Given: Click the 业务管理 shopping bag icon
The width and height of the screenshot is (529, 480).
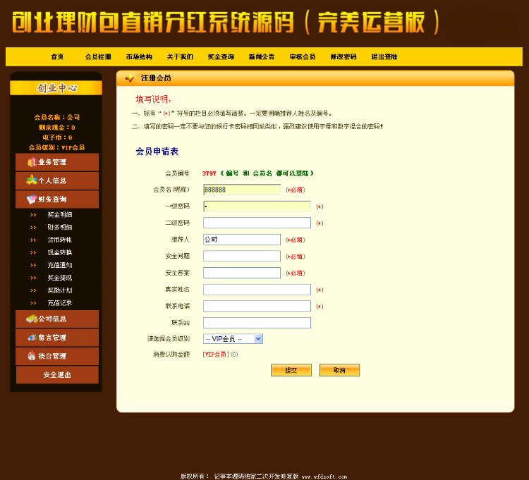Looking at the screenshot, I should pos(32,162).
